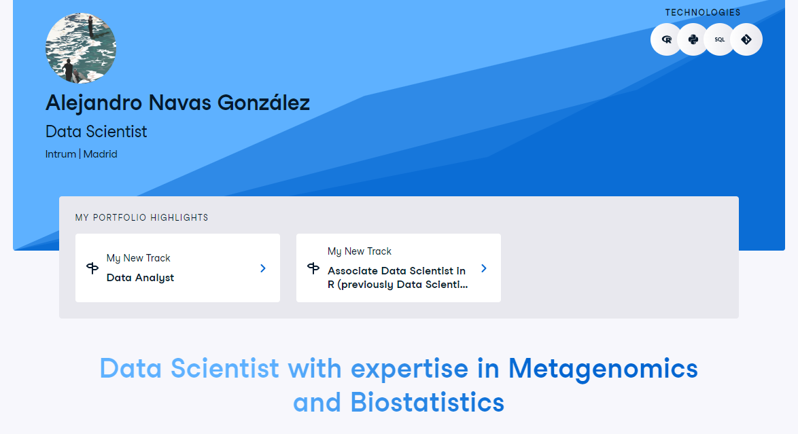
Task: Click the Alejandro Navas González name heading
Action: point(177,103)
